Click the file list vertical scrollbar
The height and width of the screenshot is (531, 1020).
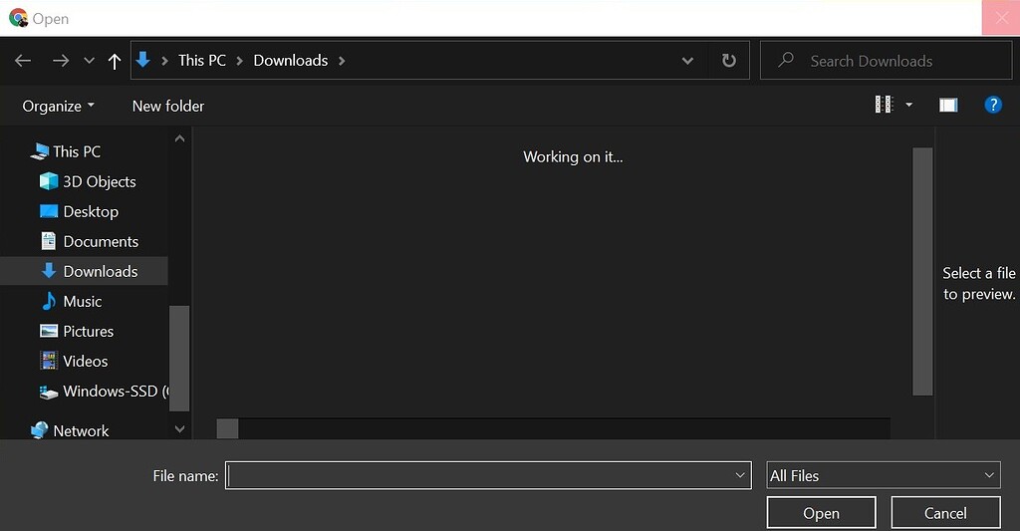[922, 271]
